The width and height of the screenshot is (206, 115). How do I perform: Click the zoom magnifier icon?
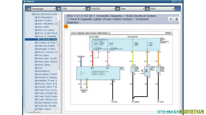(171, 19)
